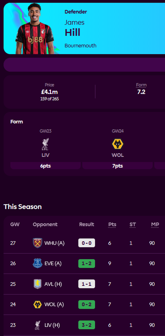Click the Liverpool crest in gameweek 23 row
165x336 pixels.
(37, 325)
